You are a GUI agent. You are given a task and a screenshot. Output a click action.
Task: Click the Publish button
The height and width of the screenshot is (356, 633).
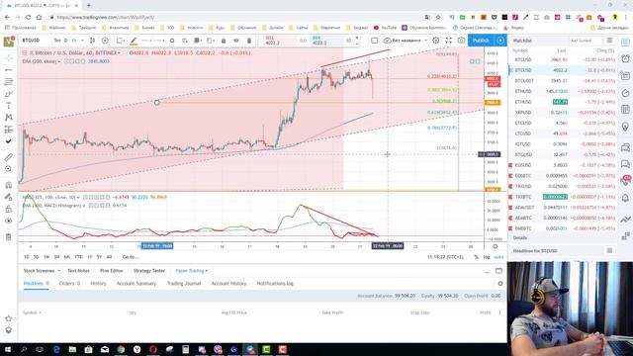(x=481, y=41)
